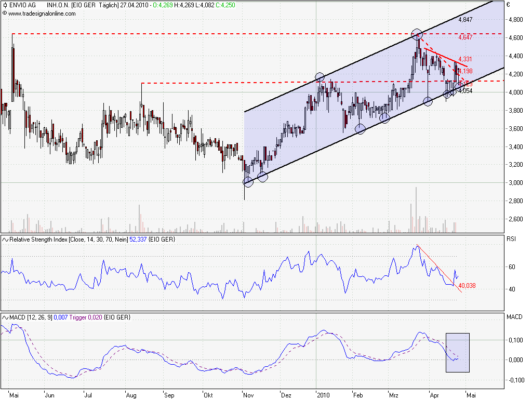
Task: Click the 2010 marker on the date axis
Action: 324,394
